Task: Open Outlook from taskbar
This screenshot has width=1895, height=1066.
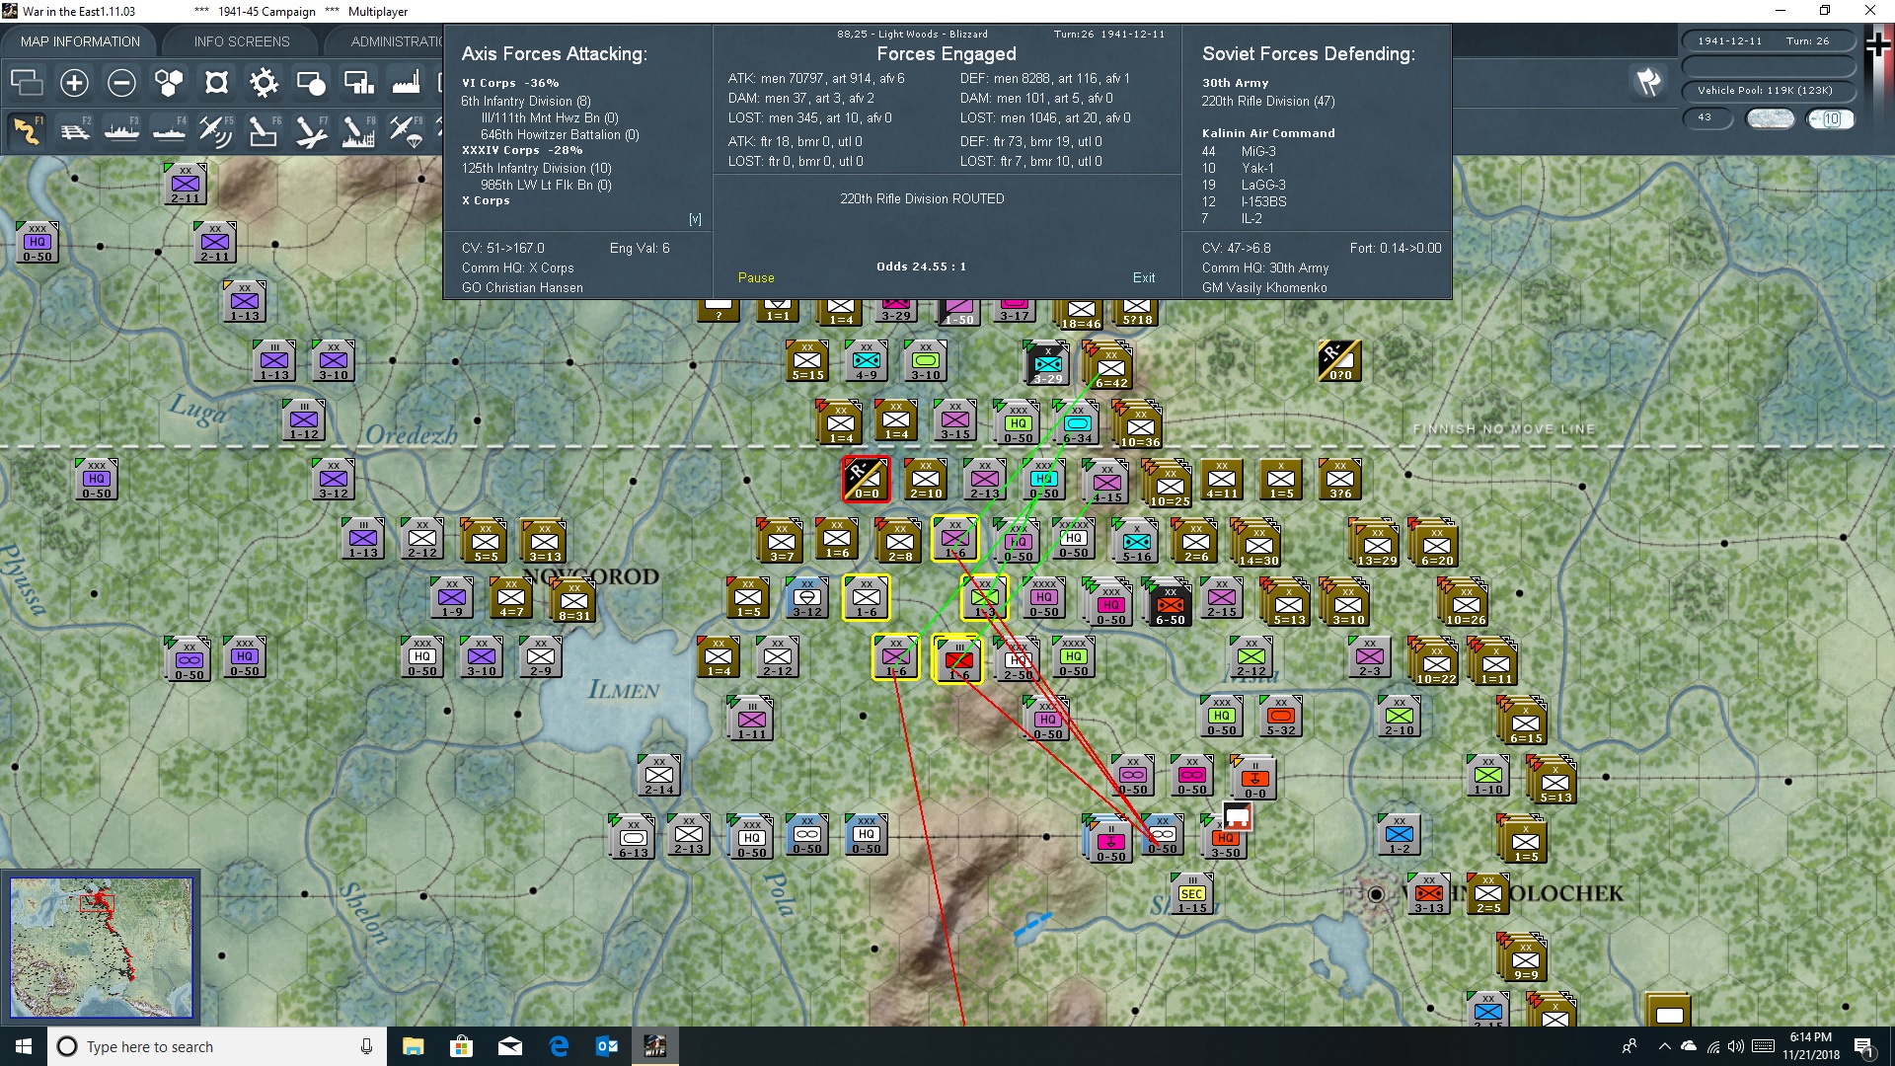Action: (607, 1046)
